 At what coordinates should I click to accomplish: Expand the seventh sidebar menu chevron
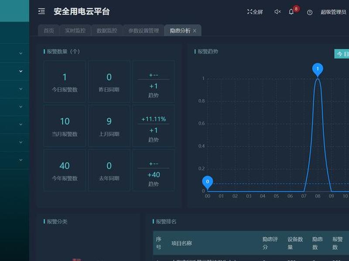point(21,160)
